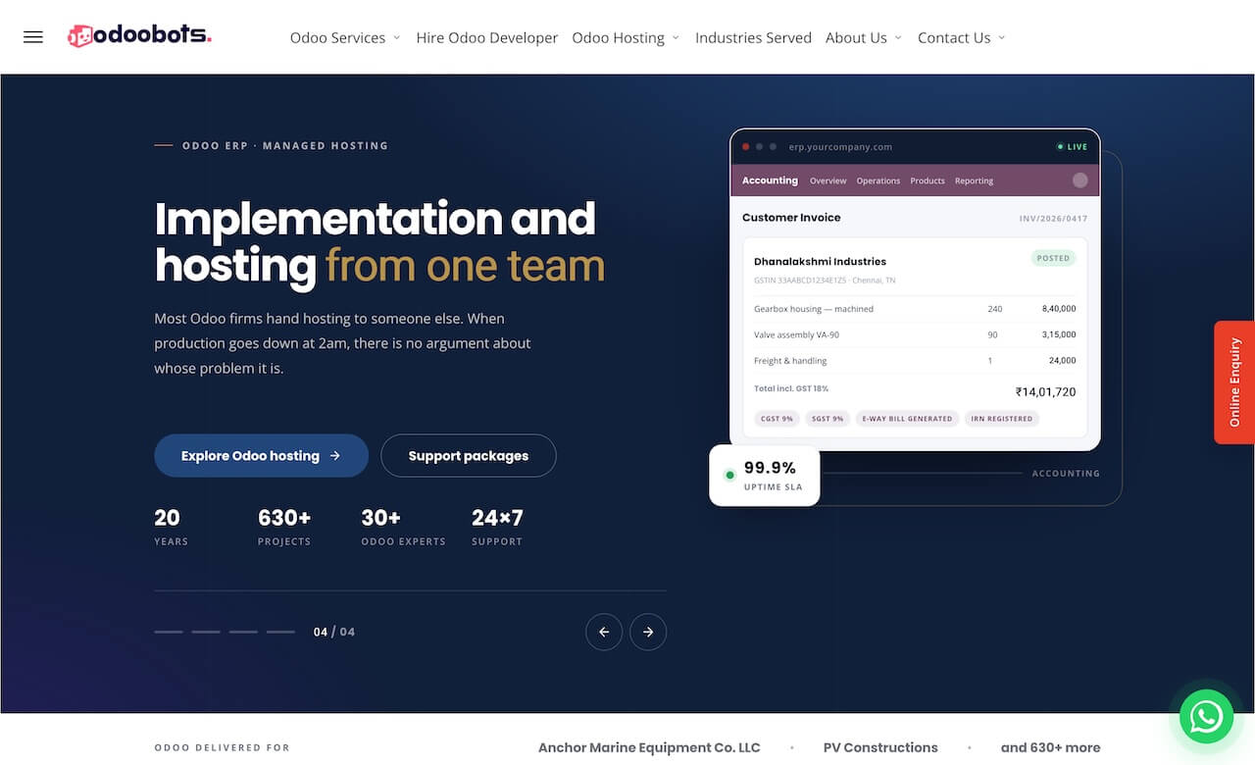Click the IRN REGISTERED chip

click(x=1001, y=419)
